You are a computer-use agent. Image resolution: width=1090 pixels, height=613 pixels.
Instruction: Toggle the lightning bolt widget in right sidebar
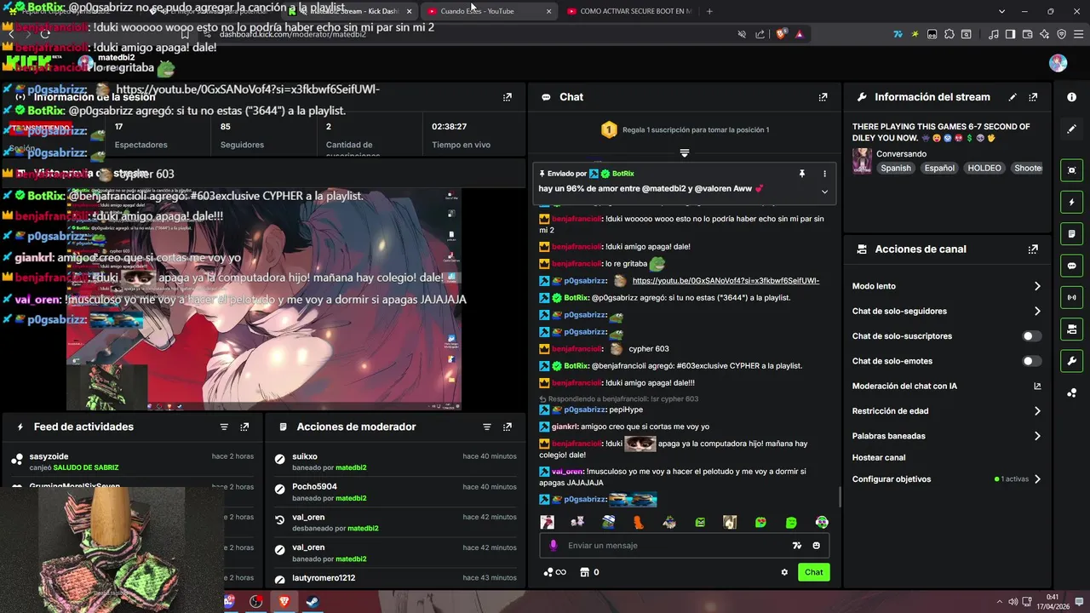[1072, 203]
